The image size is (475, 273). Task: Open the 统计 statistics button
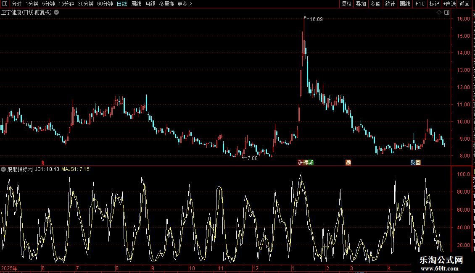tap(390, 4)
